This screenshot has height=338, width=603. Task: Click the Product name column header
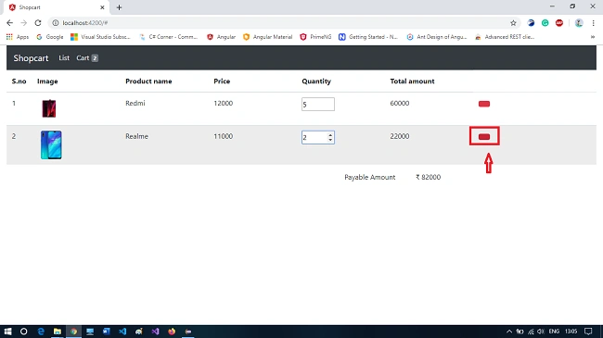[x=148, y=81]
